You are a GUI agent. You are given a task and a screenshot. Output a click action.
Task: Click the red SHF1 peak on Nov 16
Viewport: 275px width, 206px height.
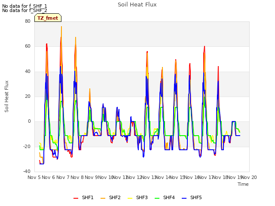coord(205,46)
